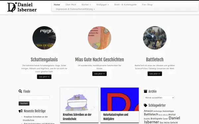Click the bathtub illustration post image
The image size is (199, 124).
(x=79, y=99)
